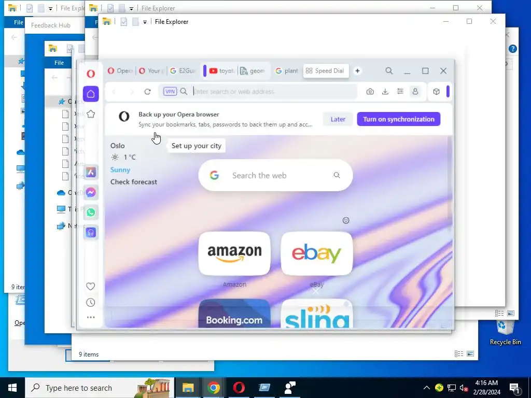Click the muted volume tray icon
This screenshot has height=398, width=531.
pyautogui.click(x=464, y=388)
